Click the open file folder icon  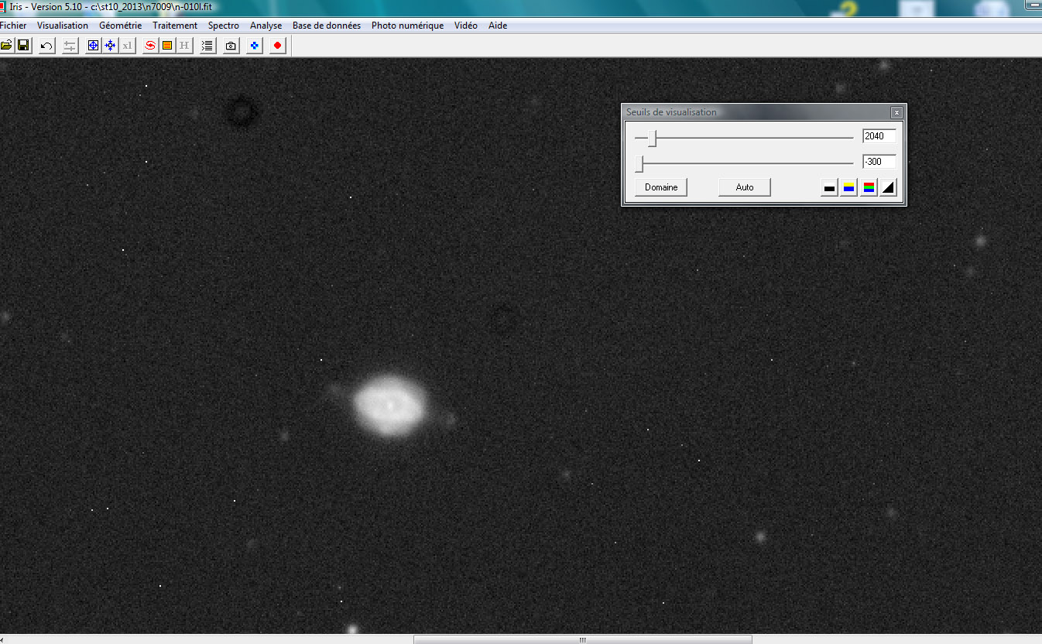click(6, 46)
